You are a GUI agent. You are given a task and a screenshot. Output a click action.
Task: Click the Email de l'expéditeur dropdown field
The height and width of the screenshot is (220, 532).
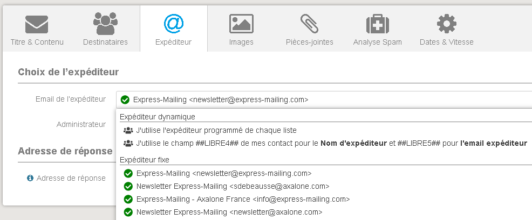[324, 100]
